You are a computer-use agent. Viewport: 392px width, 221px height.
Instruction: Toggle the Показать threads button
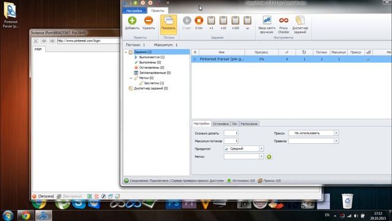point(168,25)
